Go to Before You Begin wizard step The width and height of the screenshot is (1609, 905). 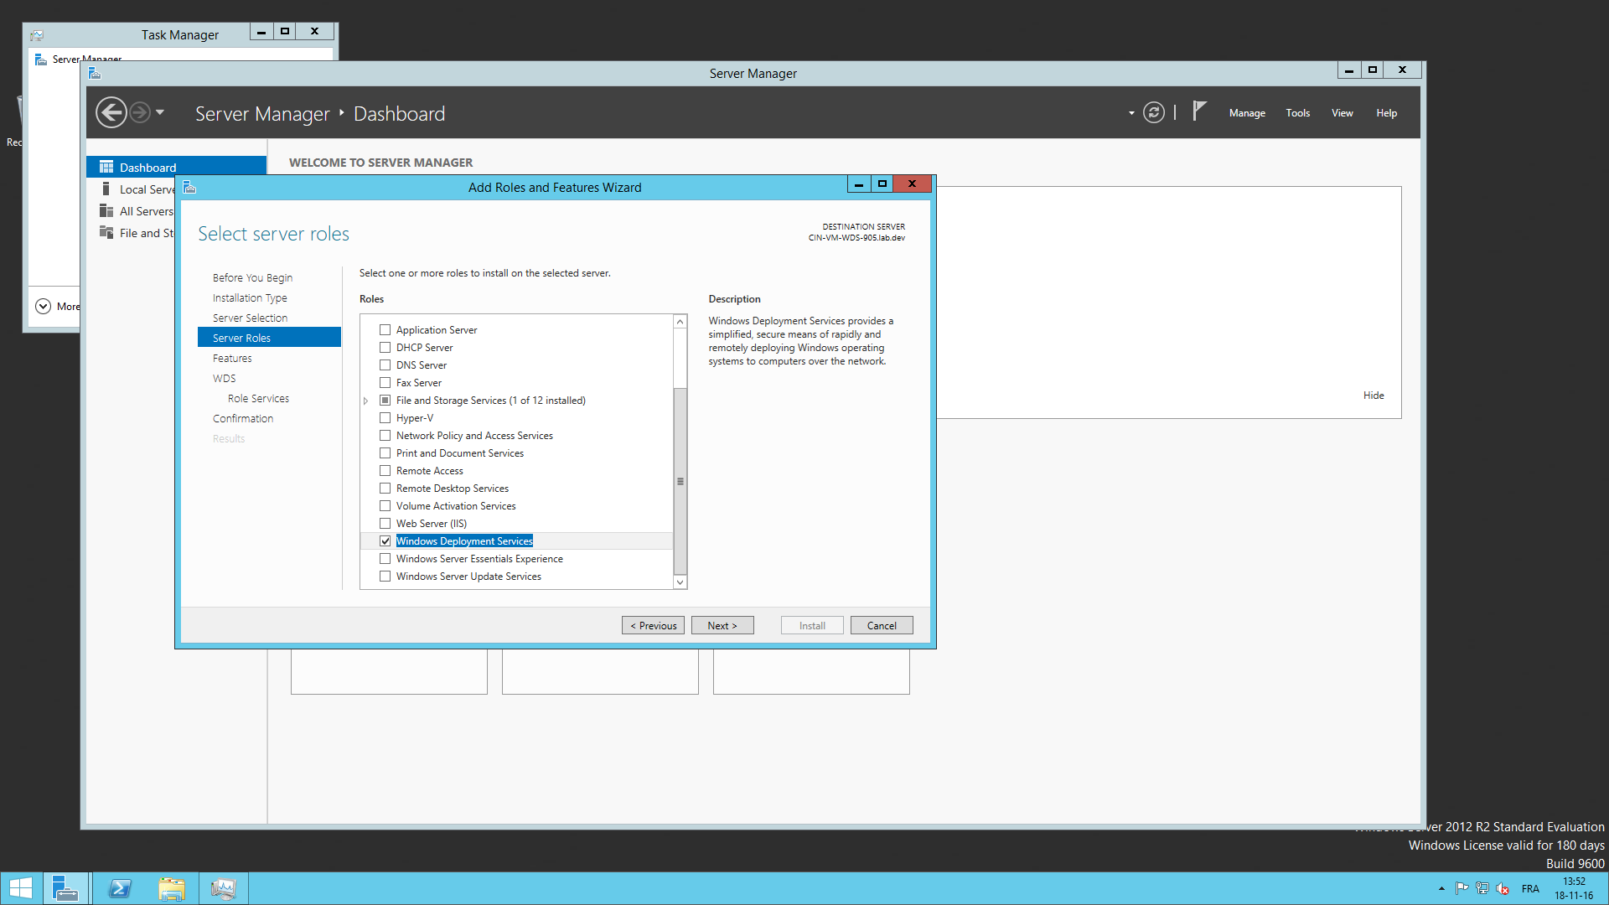252,277
